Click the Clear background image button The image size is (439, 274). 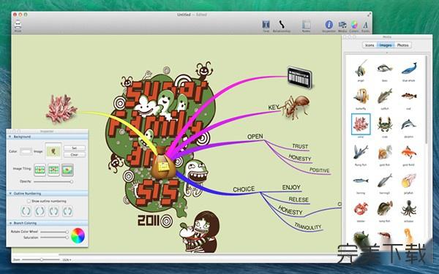coord(75,154)
